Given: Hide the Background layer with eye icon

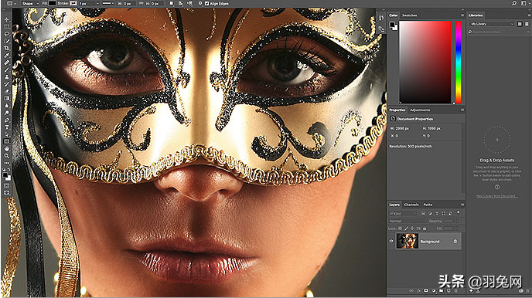Looking at the screenshot, I should click(391, 242).
